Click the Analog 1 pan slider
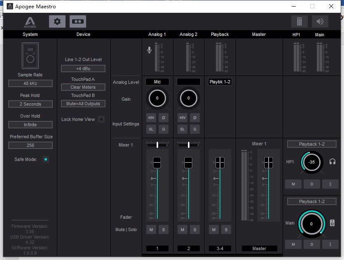Viewport: 344px width, 260px height. pos(157,144)
